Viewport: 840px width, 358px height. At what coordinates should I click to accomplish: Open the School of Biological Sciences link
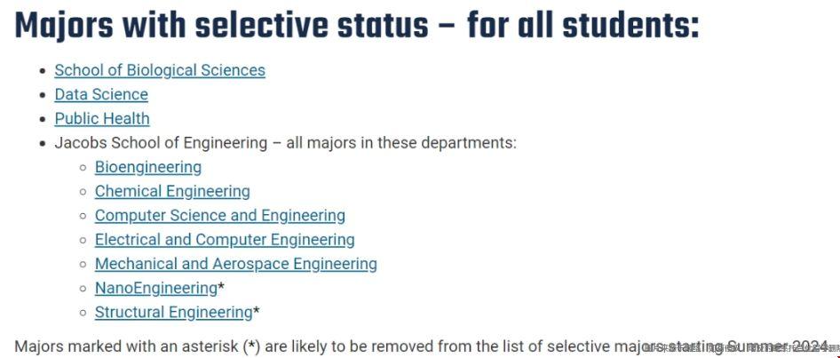(160, 70)
